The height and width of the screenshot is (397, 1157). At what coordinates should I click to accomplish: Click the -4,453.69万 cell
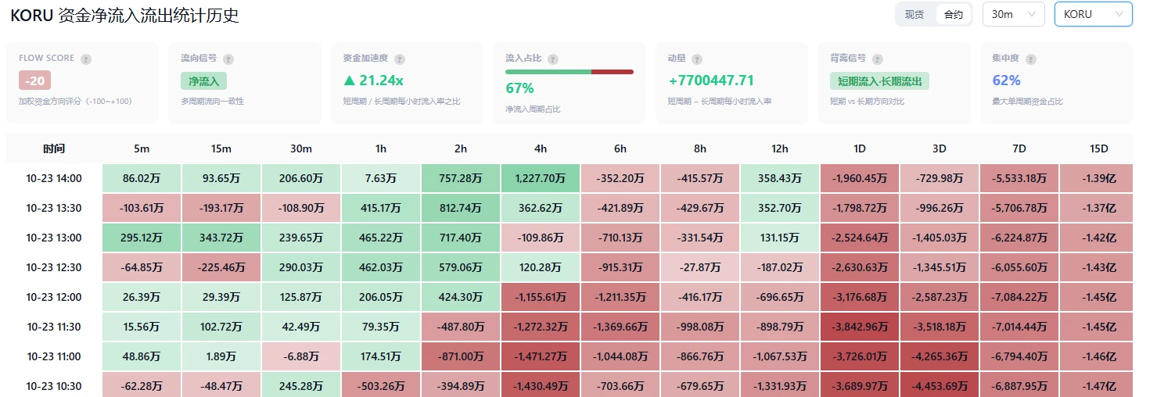pos(940,385)
